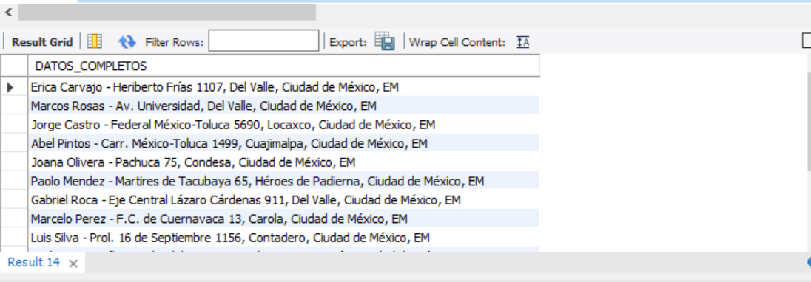Image resolution: width=811 pixels, height=282 pixels.
Task: Open the Form Editor grid icon
Action: tap(94, 41)
